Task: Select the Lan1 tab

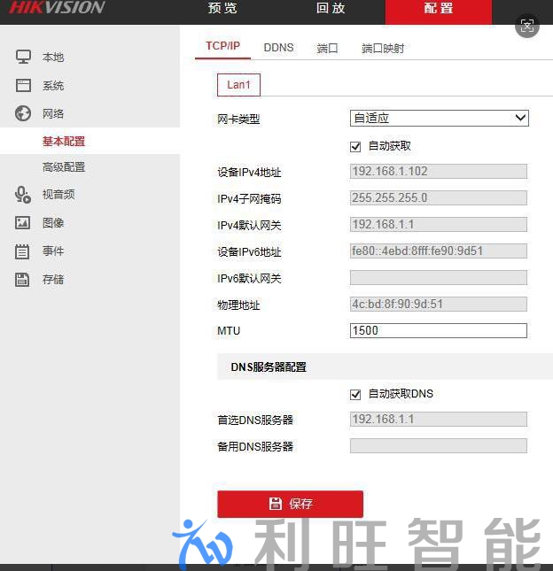Action: click(238, 85)
